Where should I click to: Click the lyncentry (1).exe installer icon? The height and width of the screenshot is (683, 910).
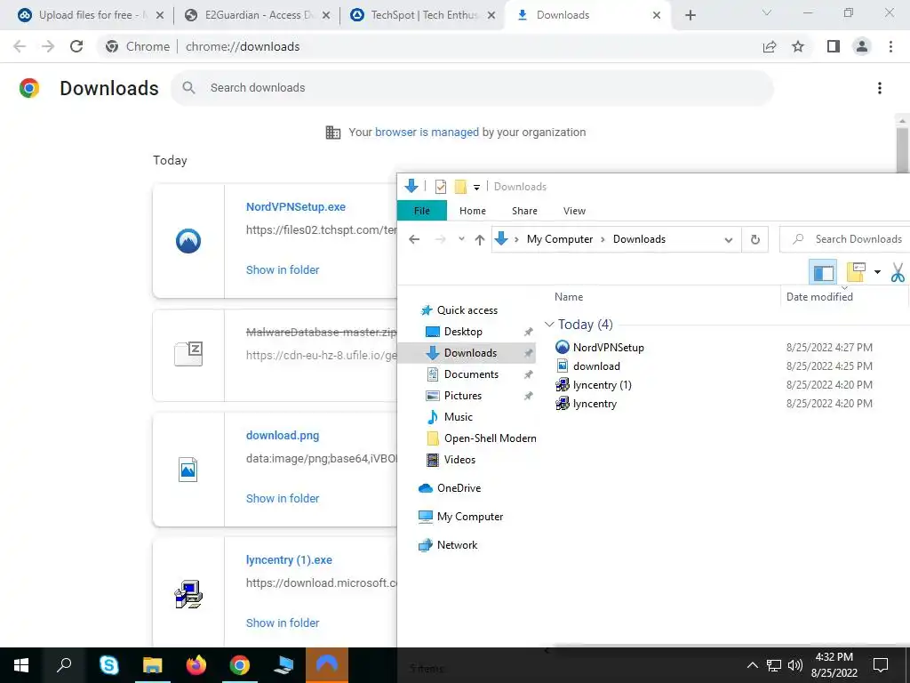point(188,594)
